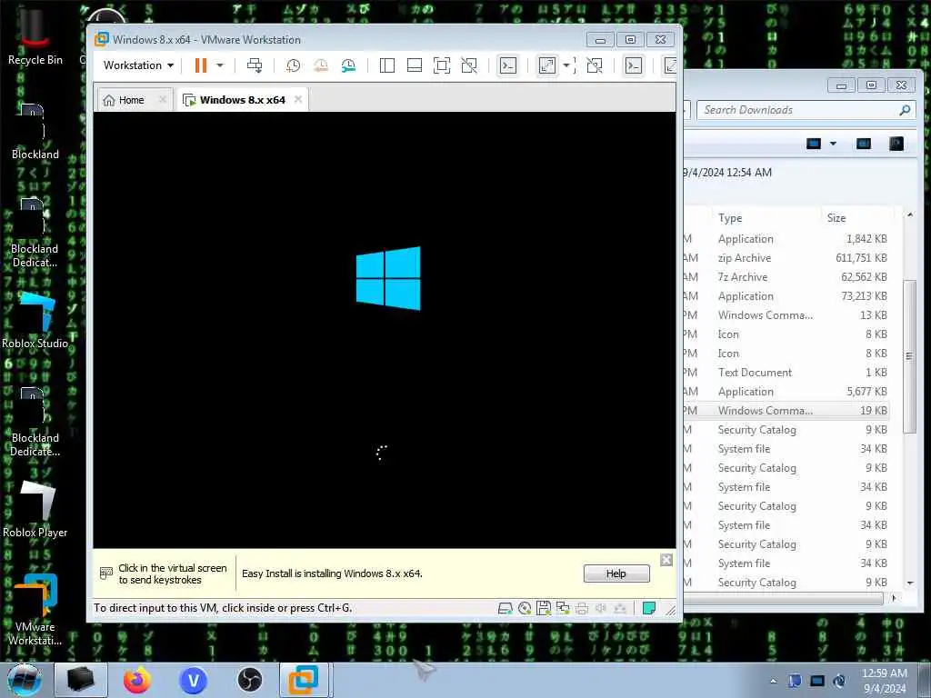Screen dimensions: 931x698
Task: Click the Explorer vertical scrollbar thumb
Action: click(x=909, y=356)
